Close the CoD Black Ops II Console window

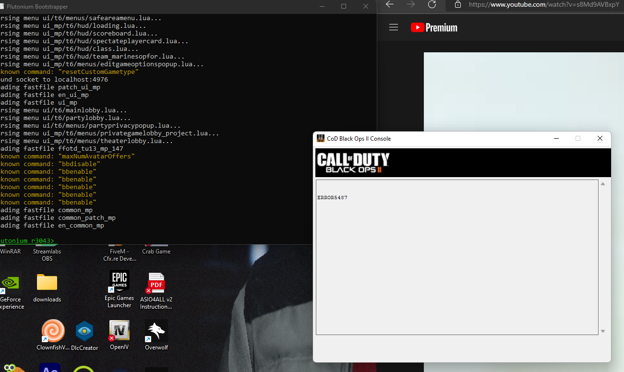[x=600, y=138]
